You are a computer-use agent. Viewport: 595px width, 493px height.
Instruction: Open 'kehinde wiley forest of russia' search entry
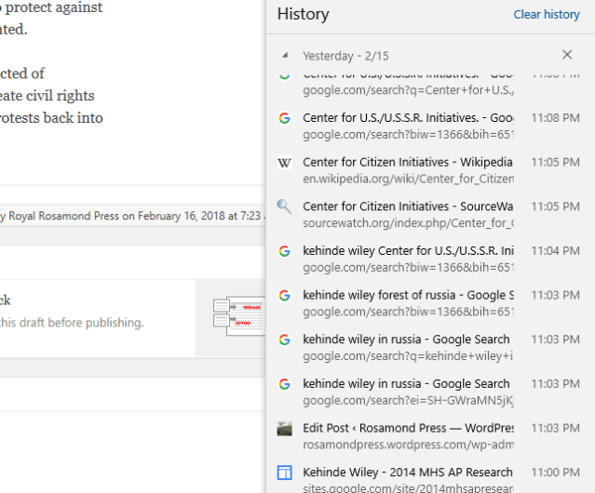[408, 295]
